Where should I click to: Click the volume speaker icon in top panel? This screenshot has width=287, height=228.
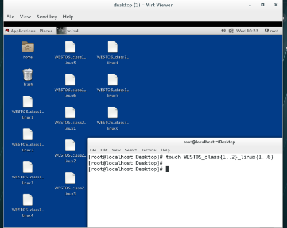point(223,31)
